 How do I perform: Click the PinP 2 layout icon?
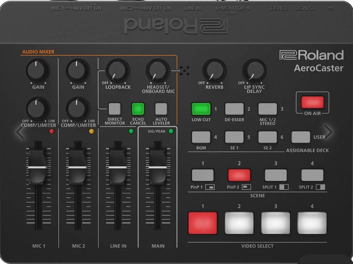(x=246, y=187)
